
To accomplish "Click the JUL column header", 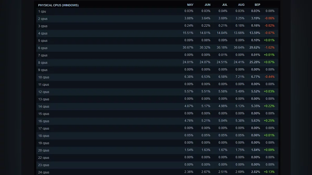I will (225, 5).
